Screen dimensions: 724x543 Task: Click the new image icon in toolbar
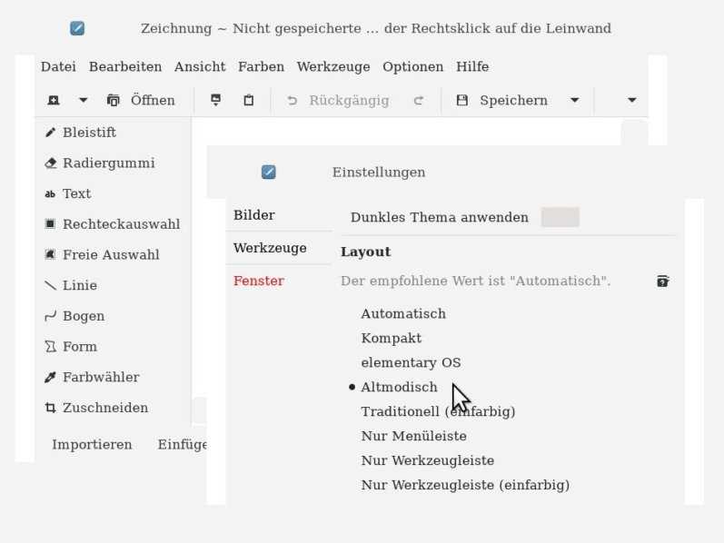[54, 101]
